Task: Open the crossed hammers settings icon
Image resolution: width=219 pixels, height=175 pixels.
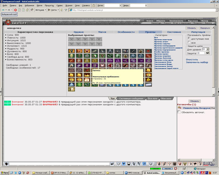Action: [32, 10]
